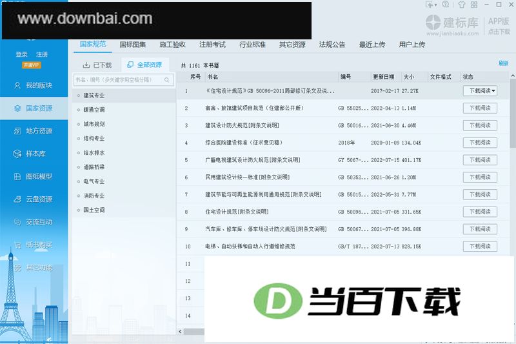The height and width of the screenshot is (344, 516).
Task: Click 下载阅读 for 住宅设计规范[附条文说明]
Action: pos(480,212)
